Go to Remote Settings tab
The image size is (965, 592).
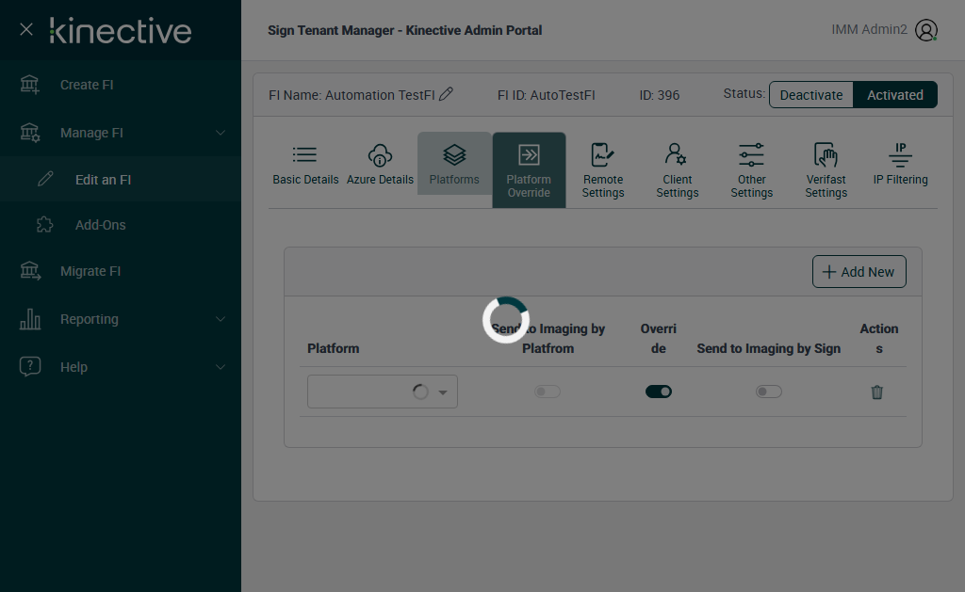click(603, 170)
